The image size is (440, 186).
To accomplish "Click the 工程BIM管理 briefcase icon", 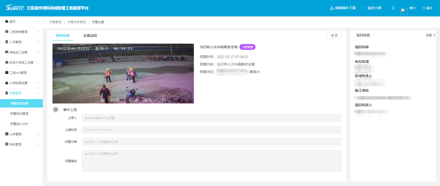I will click(6, 72).
